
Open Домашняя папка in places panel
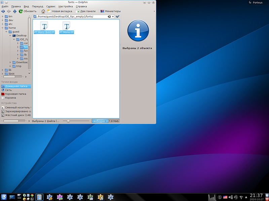coord(16,86)
